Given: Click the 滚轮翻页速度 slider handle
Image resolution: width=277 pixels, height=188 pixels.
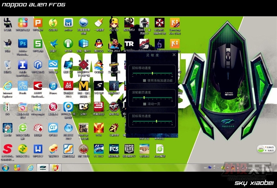Looking at the screenshot, I should 144,98.
